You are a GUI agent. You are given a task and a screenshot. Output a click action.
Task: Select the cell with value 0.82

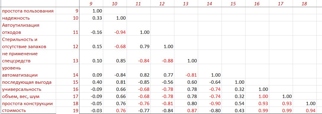[x=139, y=71]
